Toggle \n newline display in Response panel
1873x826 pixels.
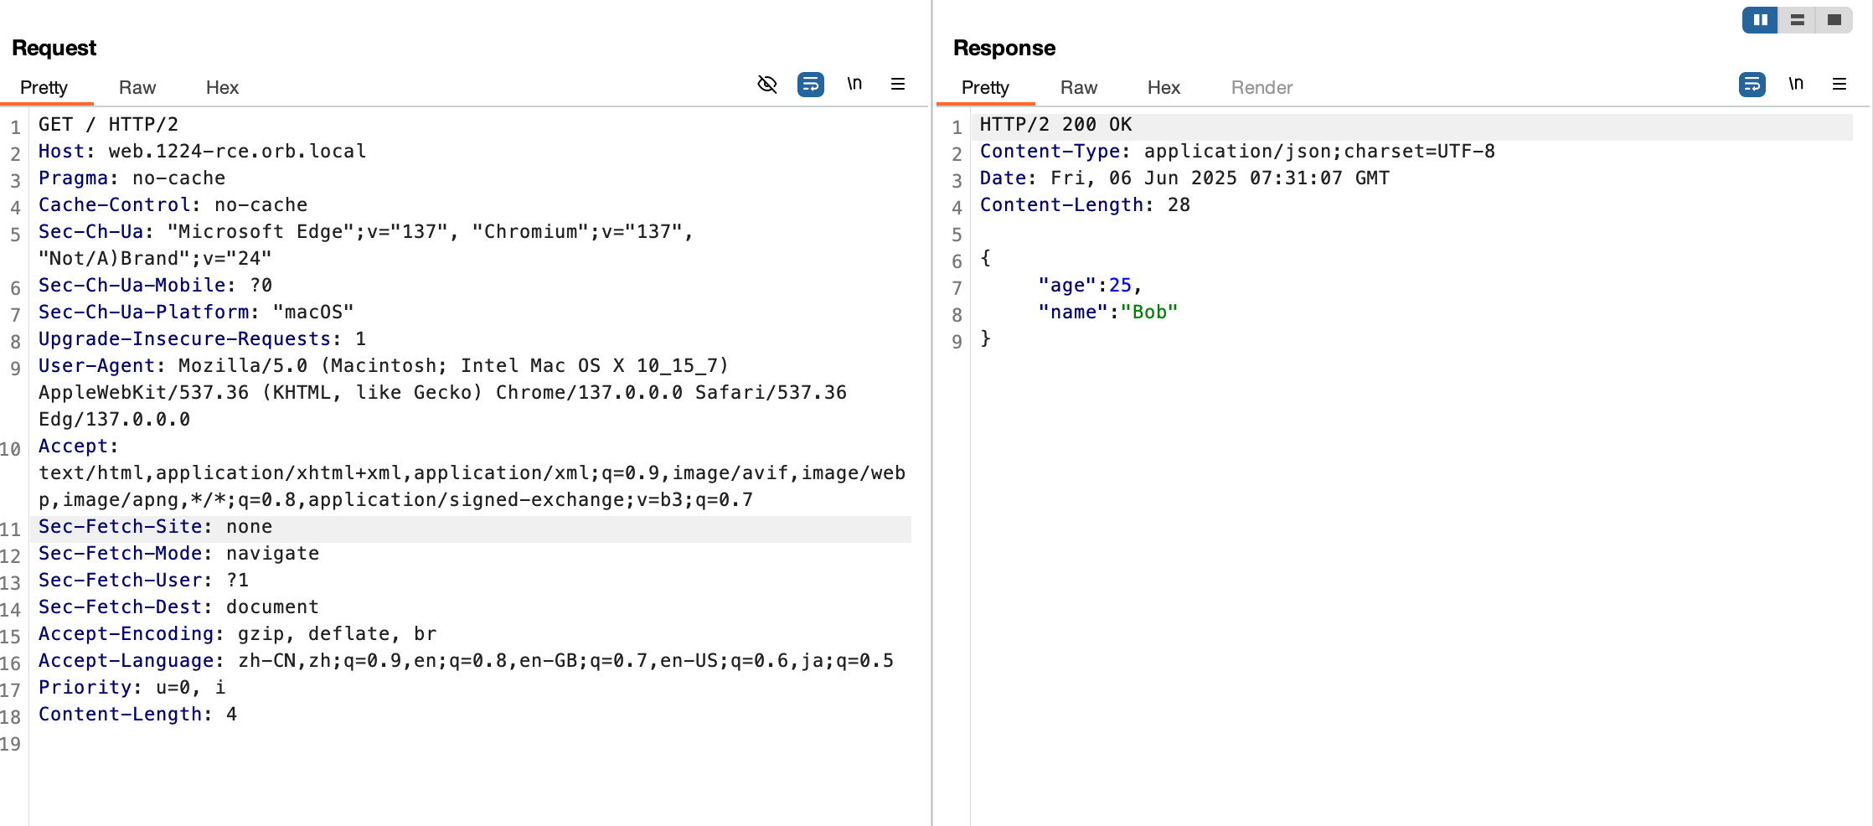[1796, 84]
